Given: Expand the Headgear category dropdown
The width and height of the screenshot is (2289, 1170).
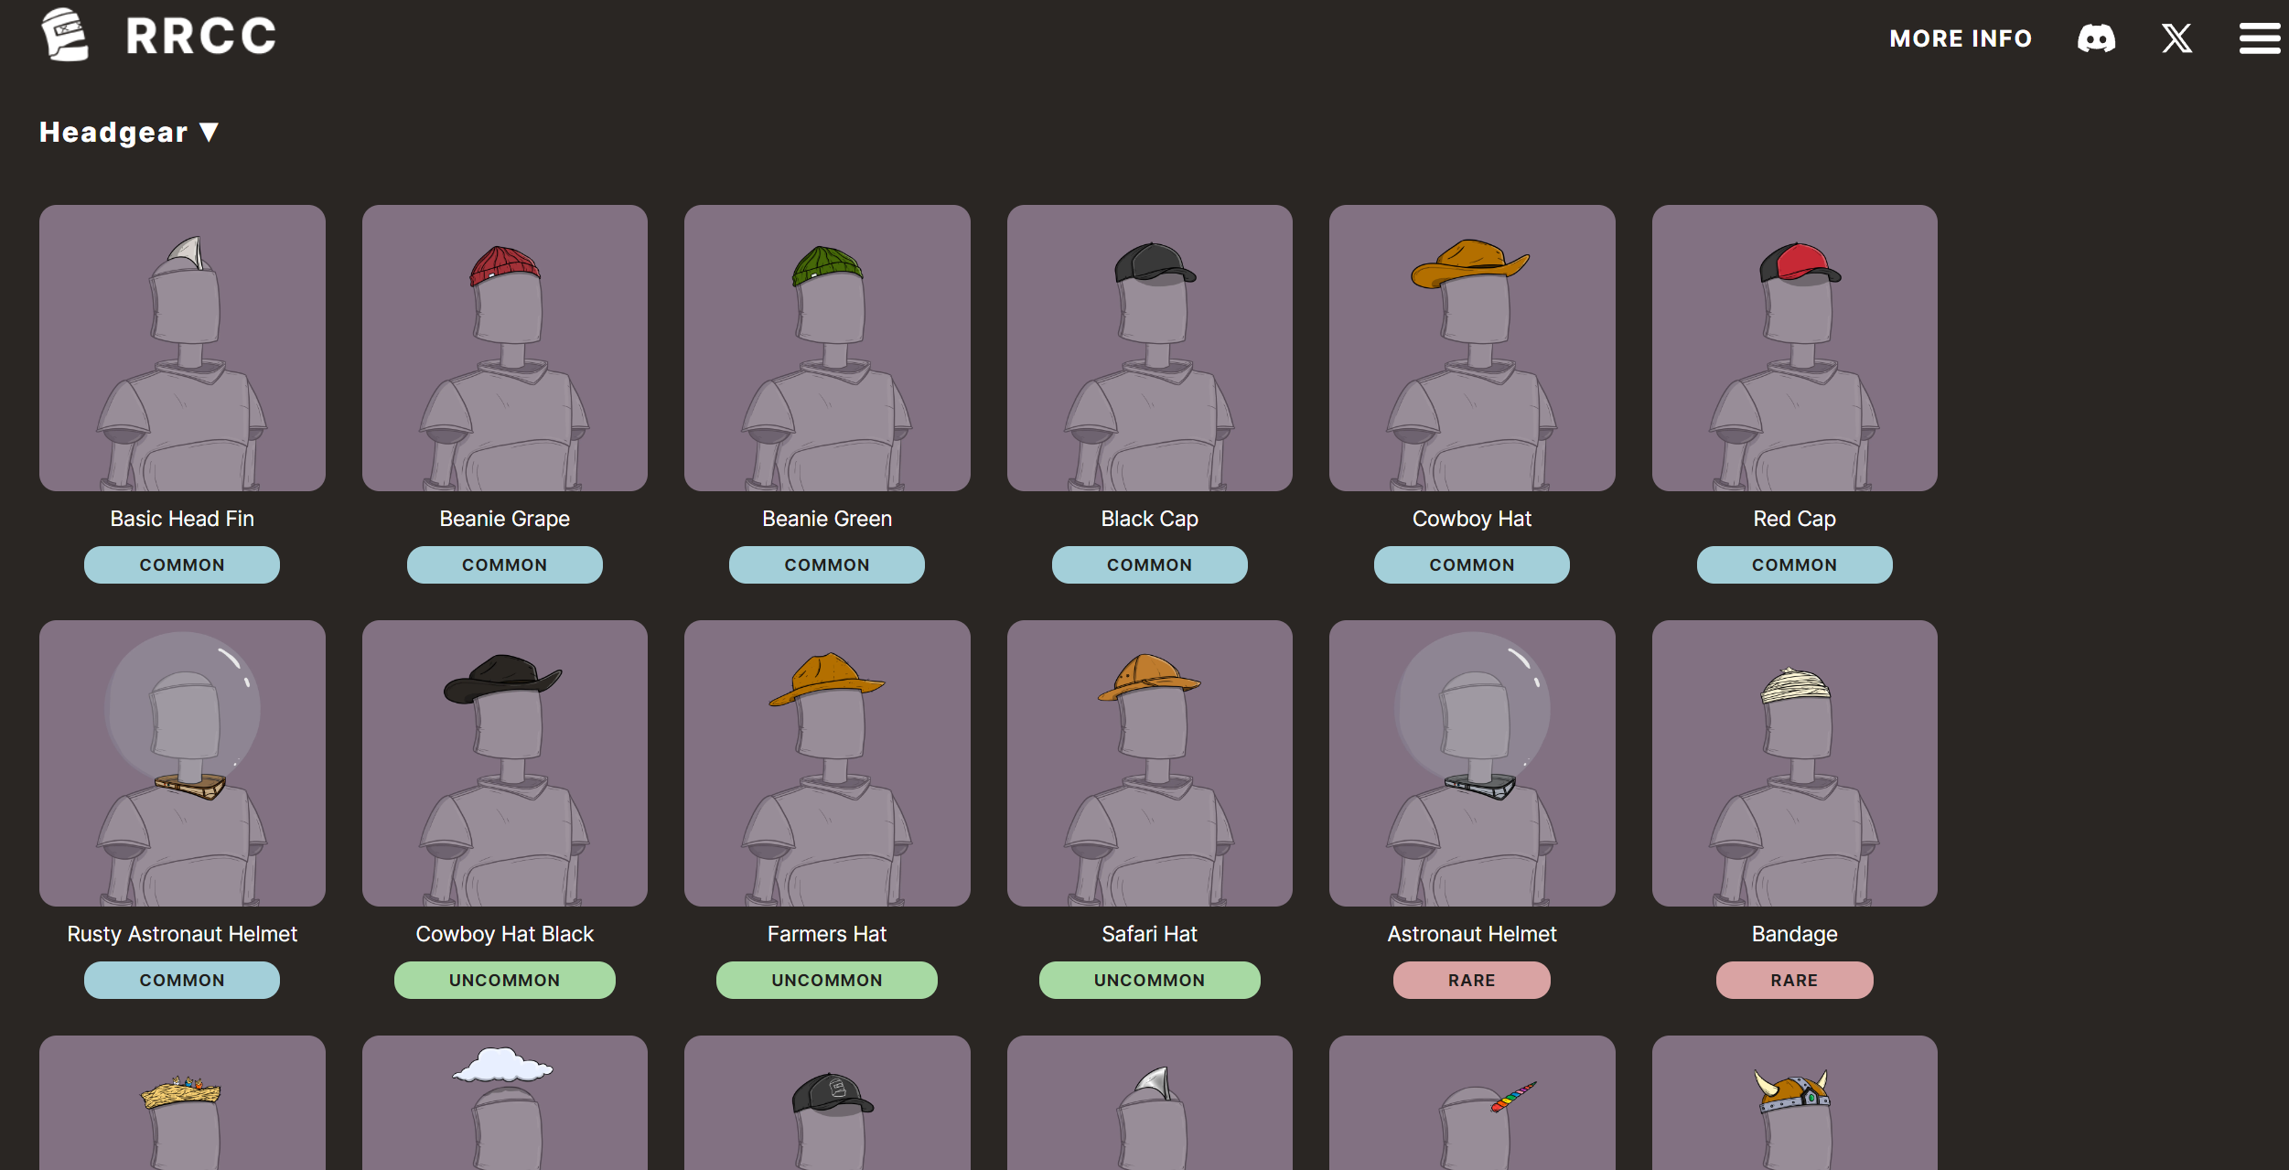Looking at the screenshot, I should (x=129, y=133).
